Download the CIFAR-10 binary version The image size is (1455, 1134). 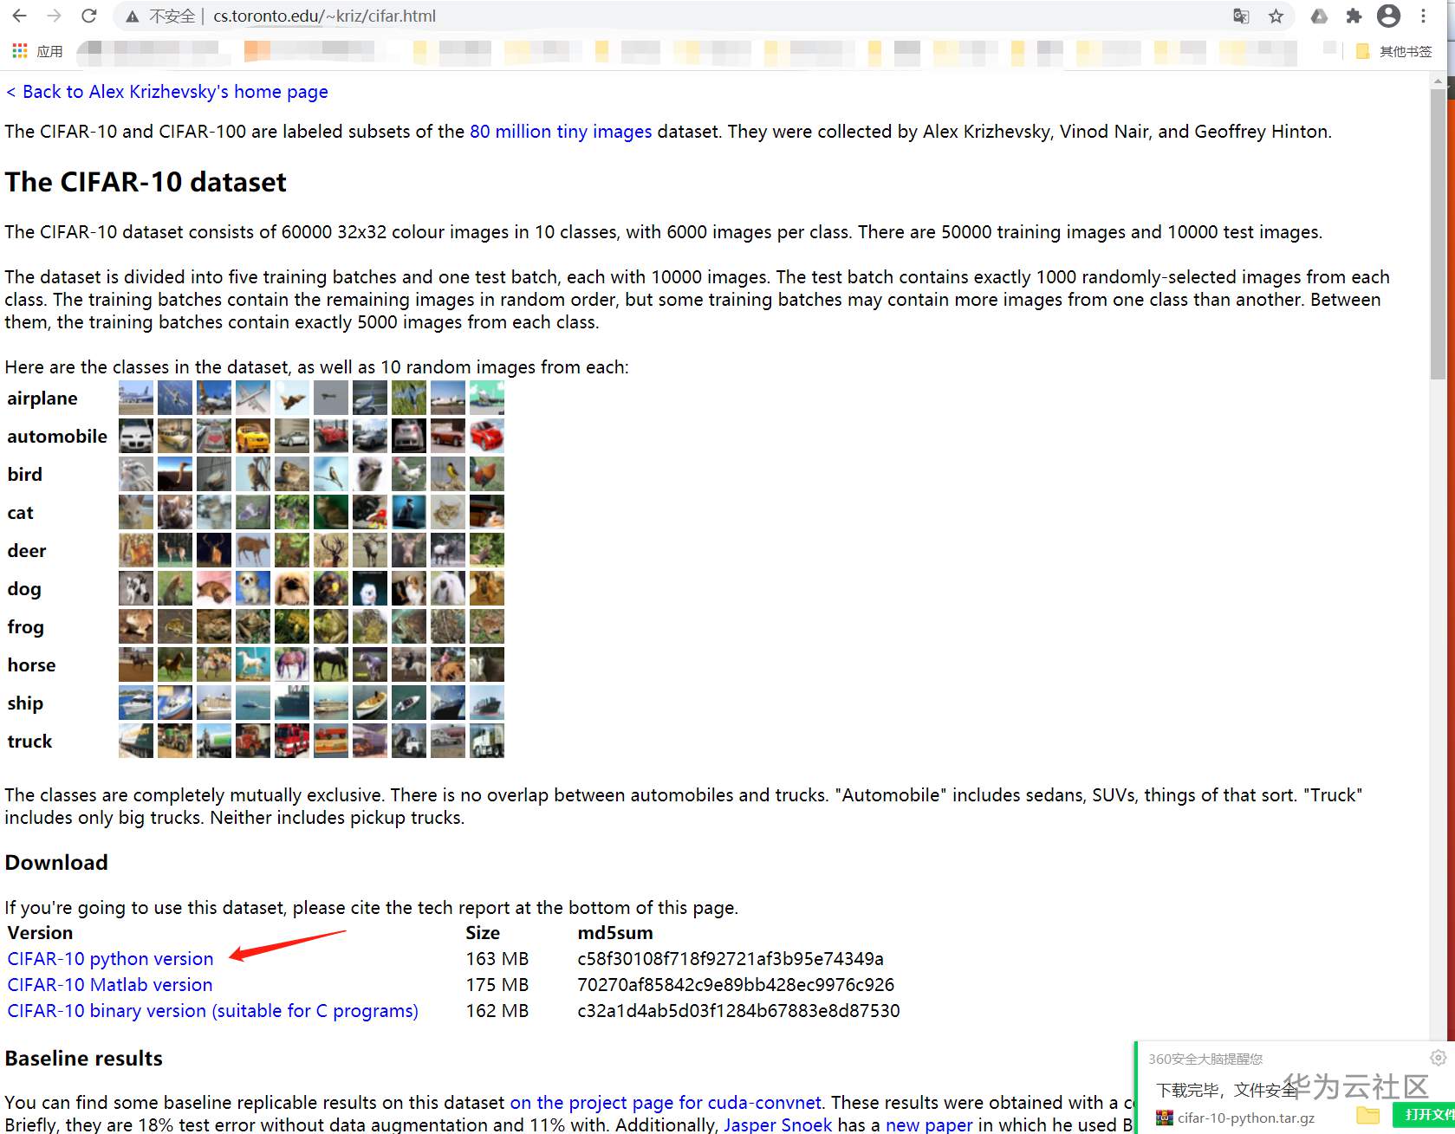212,1011
